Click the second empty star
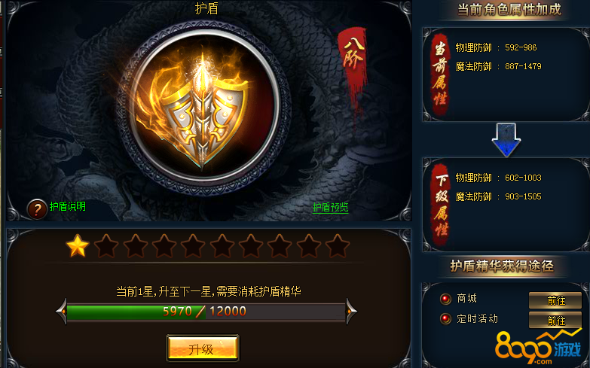This screenshot has width=590, height=368. [106, 246]
